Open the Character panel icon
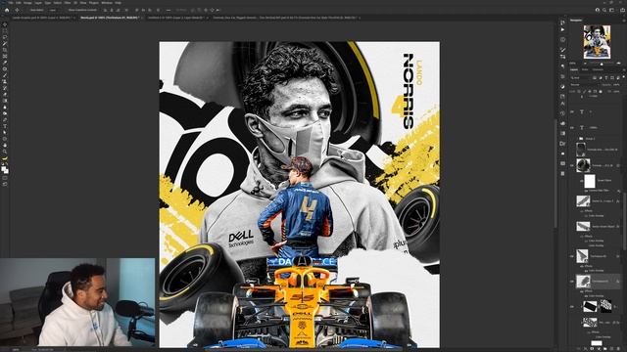The image size is (627, 352). pyautogui.click(x=562, y=104)
